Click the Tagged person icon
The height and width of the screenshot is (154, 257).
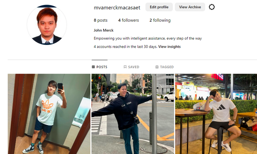(157, 67)
